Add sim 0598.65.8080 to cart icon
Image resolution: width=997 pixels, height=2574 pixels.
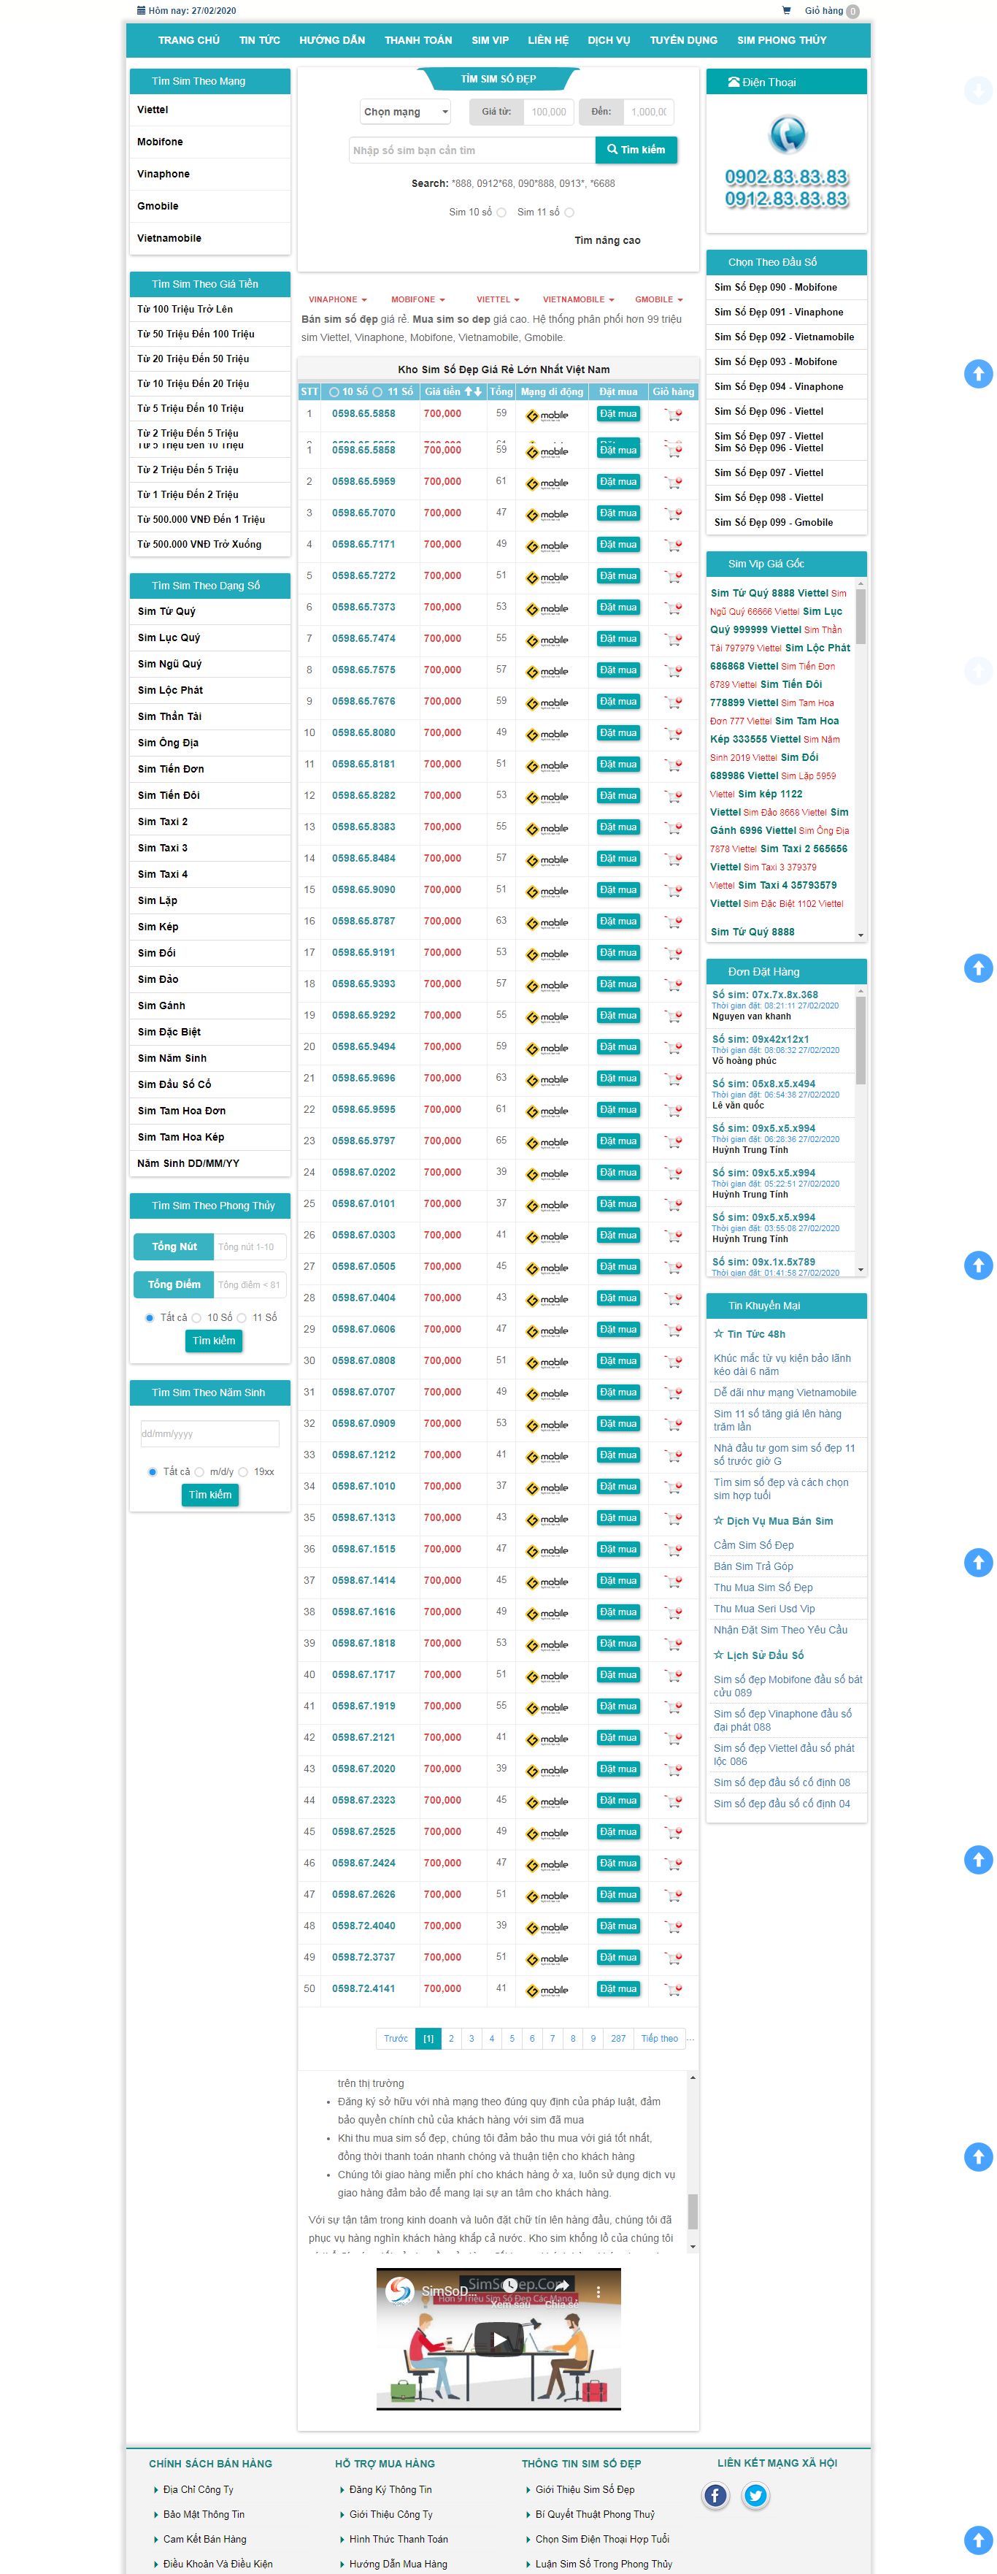[x=674, y=733]
